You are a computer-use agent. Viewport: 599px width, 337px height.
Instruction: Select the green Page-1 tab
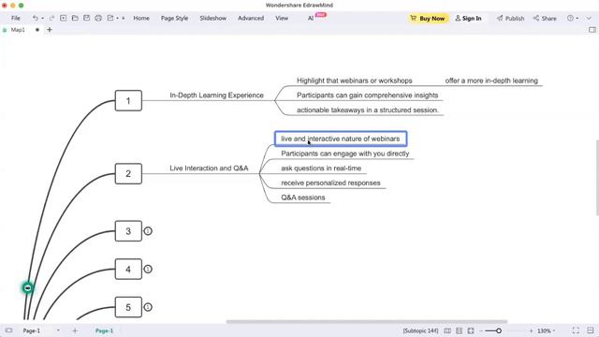click(x=104, y=330)
